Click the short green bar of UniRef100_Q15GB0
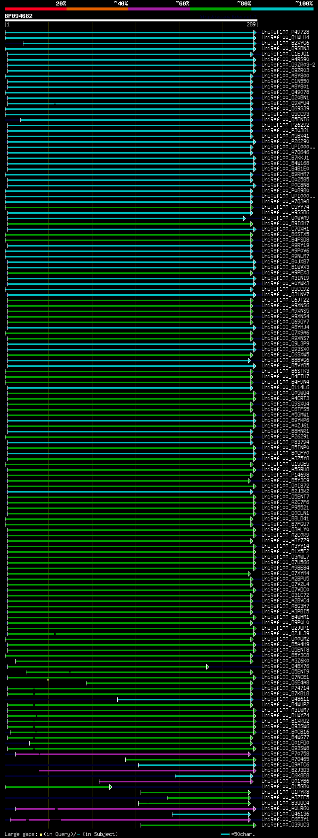The image size is (318, 838). coord(58,787)
